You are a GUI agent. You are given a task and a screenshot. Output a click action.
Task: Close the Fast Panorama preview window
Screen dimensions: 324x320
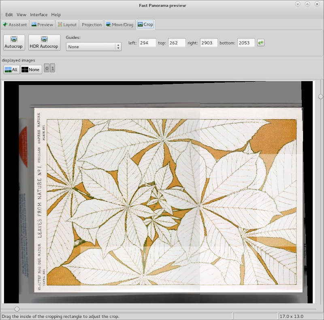coord(317,4)
